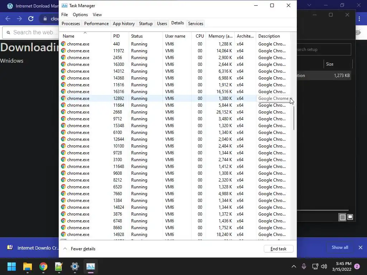Open the browser three-dot menu
This screenshot has width=367, height=275.
359,19
